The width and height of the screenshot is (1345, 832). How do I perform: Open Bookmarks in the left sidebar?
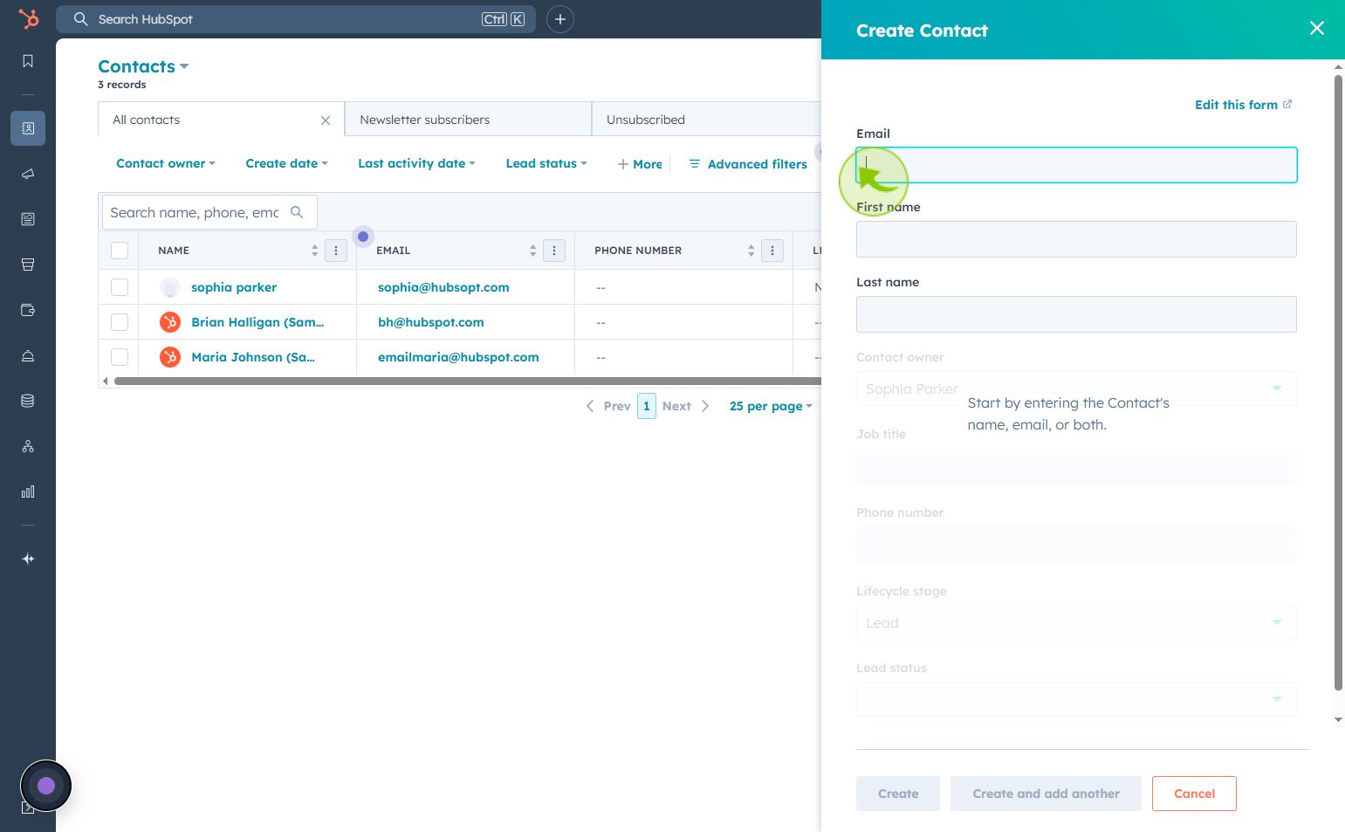[x=28, y=61]
